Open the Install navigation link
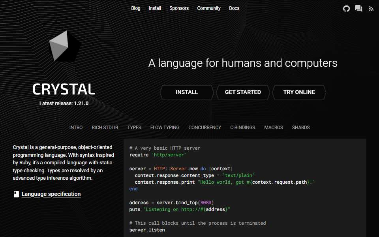This screenshot has height=237, width=379. (155, 8)
